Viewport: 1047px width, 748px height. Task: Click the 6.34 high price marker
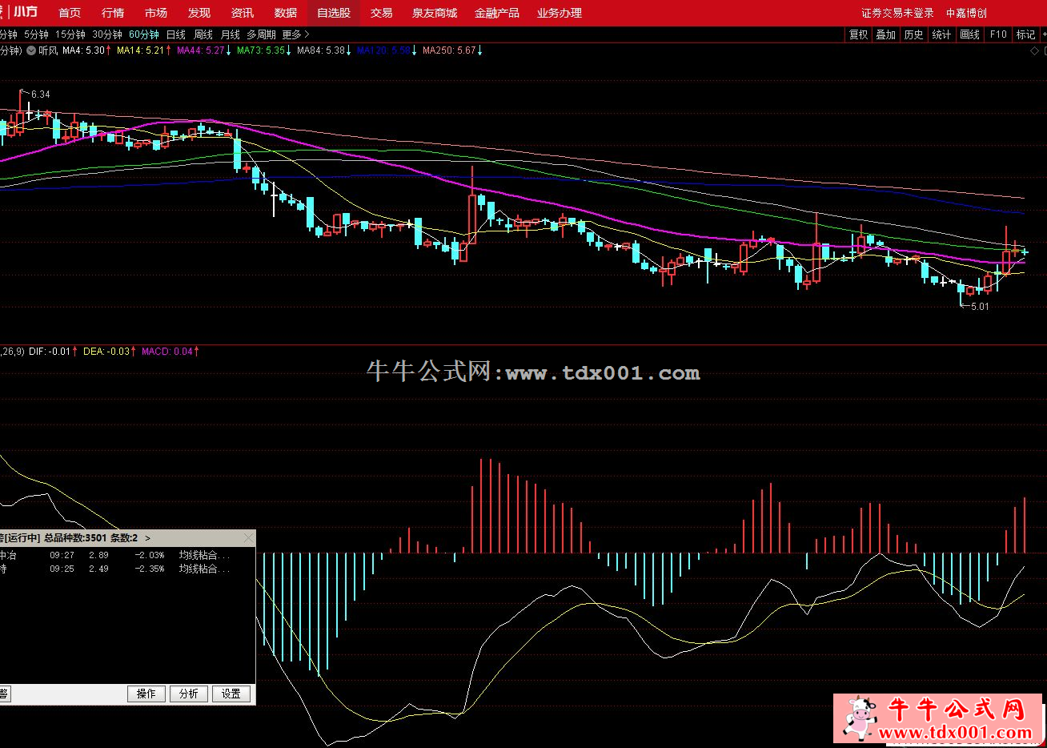click(40, 94)
